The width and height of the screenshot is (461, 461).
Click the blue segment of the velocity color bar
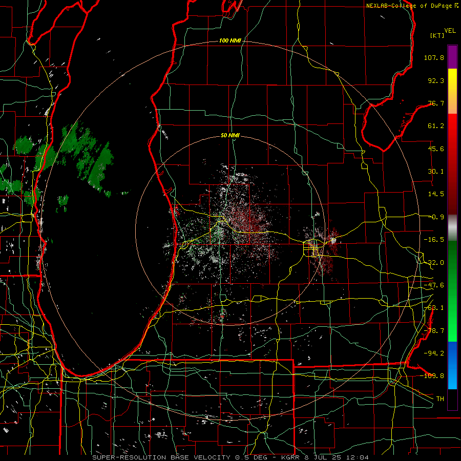click(x=452, y=365)
